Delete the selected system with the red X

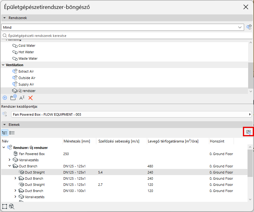[31, 98]
